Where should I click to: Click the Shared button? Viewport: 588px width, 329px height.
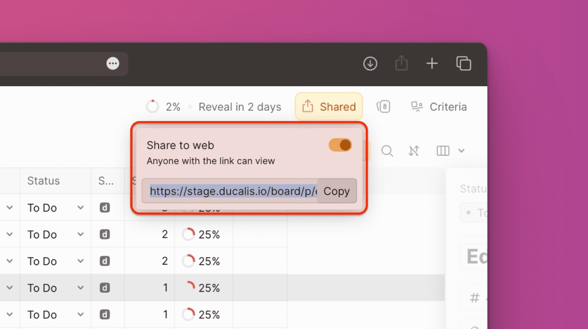click(x=329, y=107)
